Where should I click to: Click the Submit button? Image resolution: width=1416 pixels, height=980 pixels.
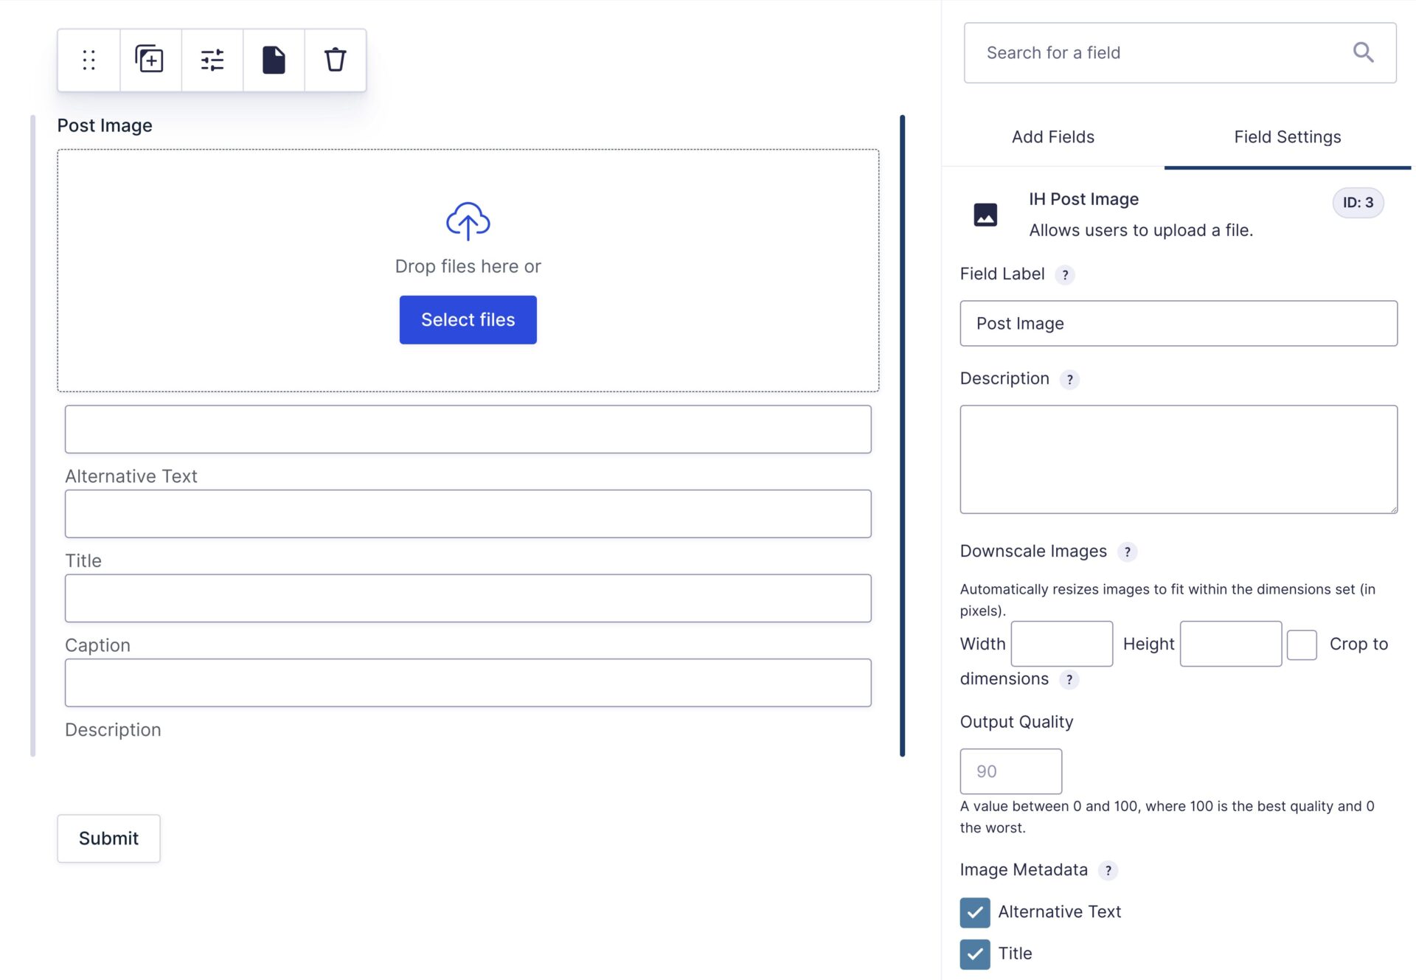(x=108, y=838)
